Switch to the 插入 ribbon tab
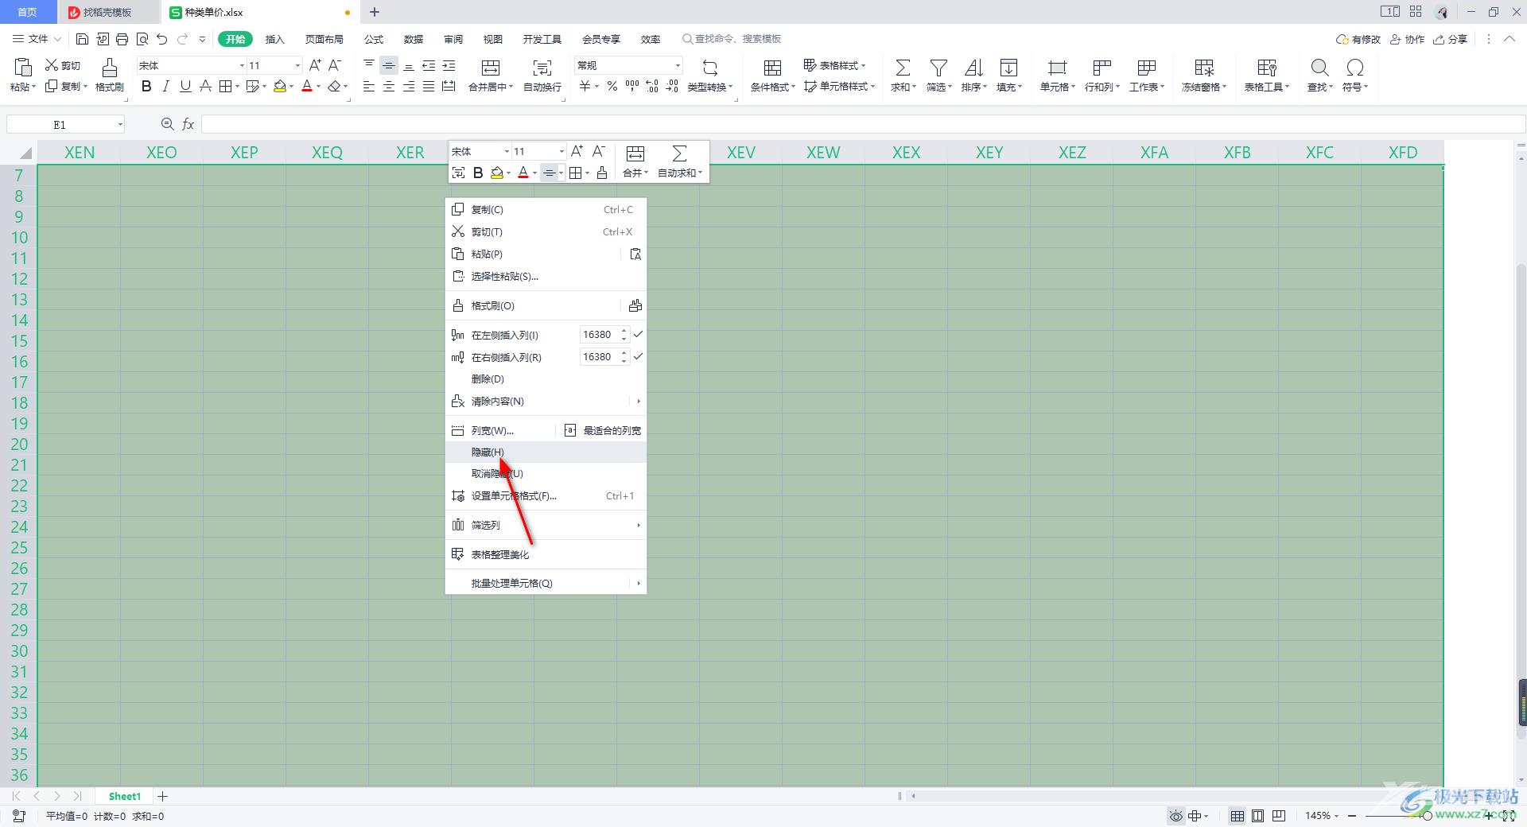The image size is (1527, 827). pyautogui.click(x=274, y=39)
